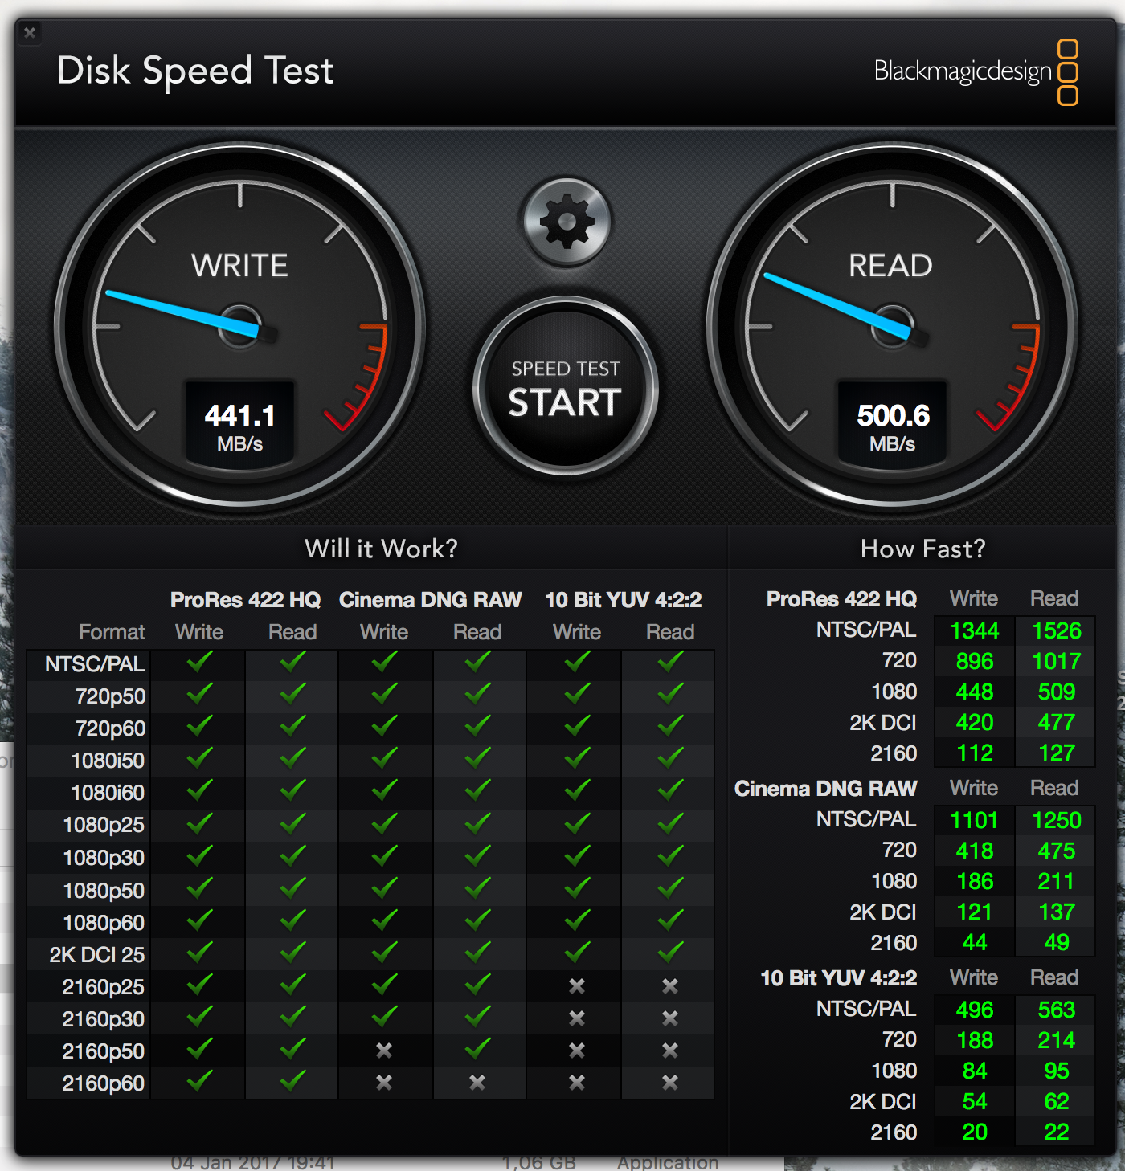This screenshot has height=1171, width=1125.
Task: Click the READ gauge speed readout 500.6
Action: pyautogui.click(x=893, y=415)
